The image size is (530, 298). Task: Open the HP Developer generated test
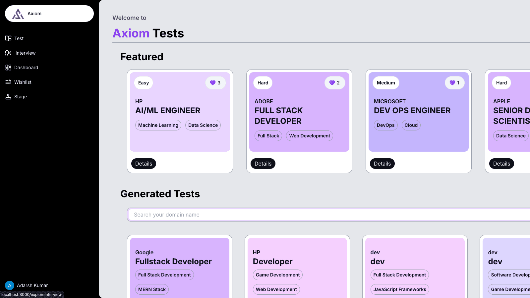coord(272,261)
